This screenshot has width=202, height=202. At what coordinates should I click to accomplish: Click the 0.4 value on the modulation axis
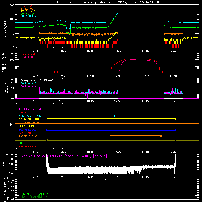pos(12,79)
